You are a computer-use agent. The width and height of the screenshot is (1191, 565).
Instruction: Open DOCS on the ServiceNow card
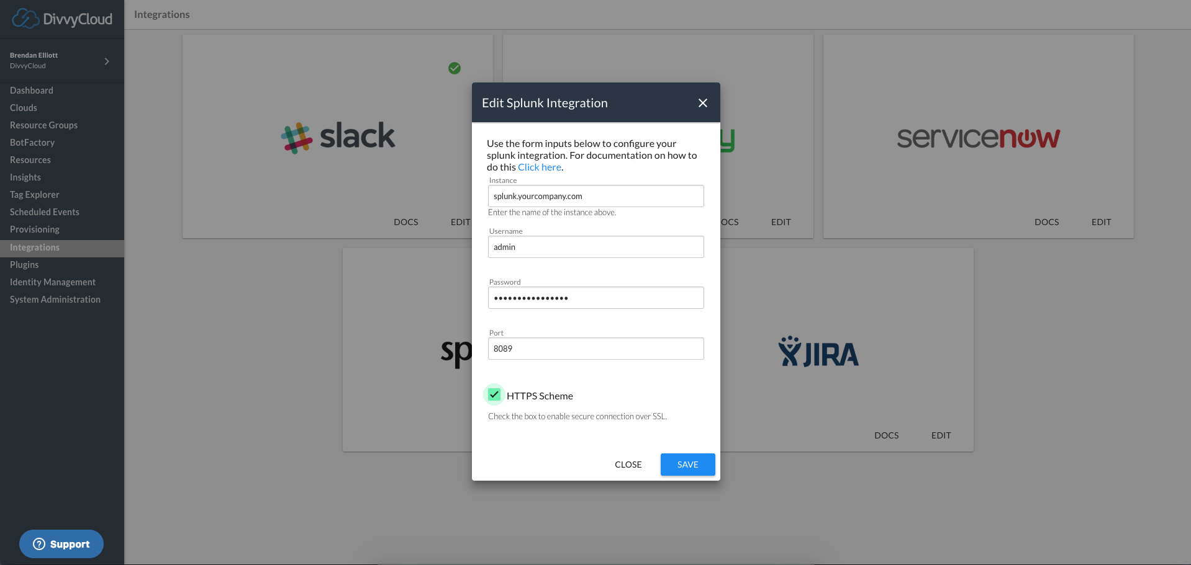click(x=1047, y=222)
